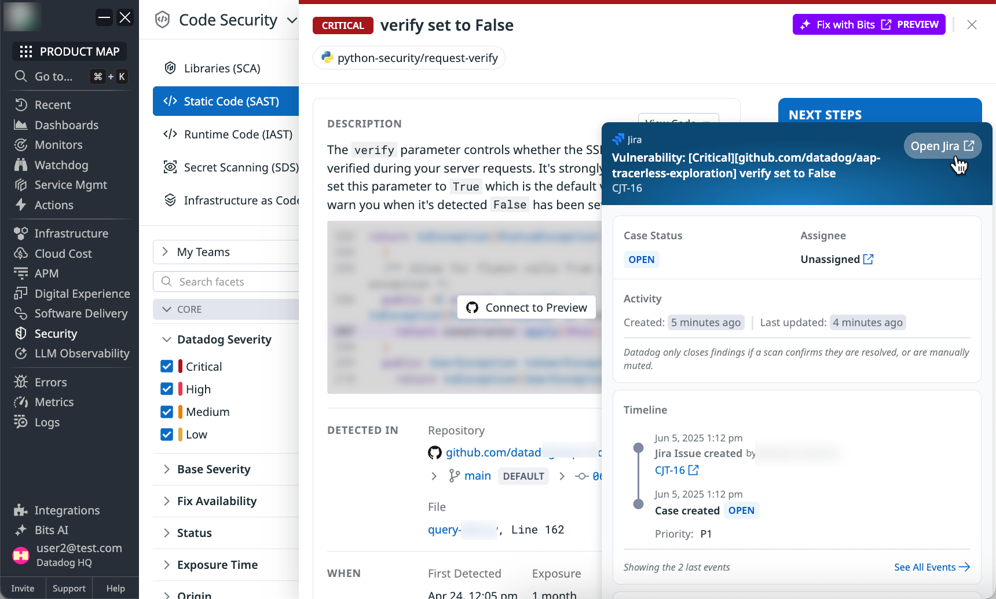Open Watchdog binoculars icon
The width and height of the screenshot is (996, 599).
[21, 165]
